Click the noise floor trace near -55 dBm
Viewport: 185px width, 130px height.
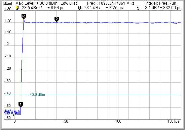point(12,112)
